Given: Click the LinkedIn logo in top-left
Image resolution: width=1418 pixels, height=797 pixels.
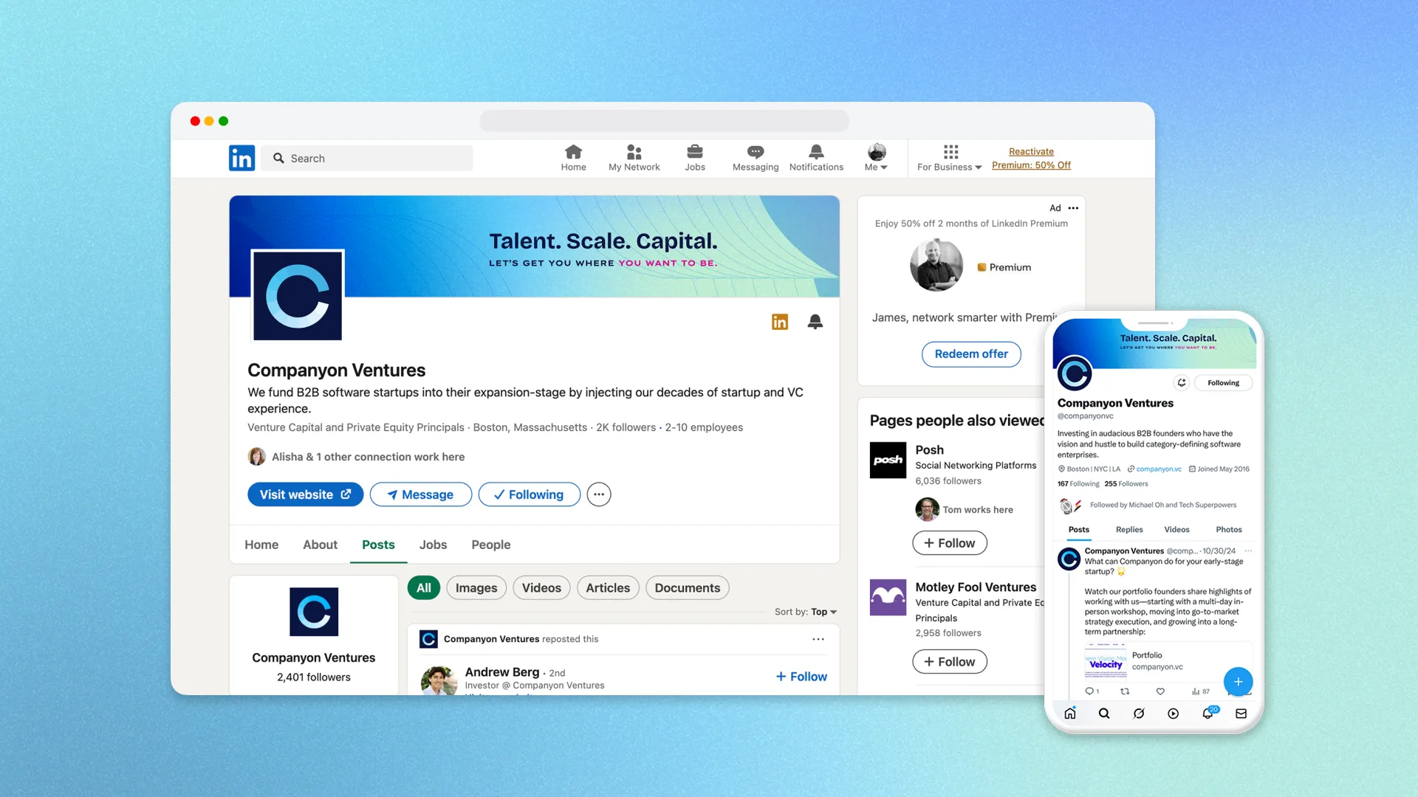Looking at the screenshot, I should coord(242,158).
